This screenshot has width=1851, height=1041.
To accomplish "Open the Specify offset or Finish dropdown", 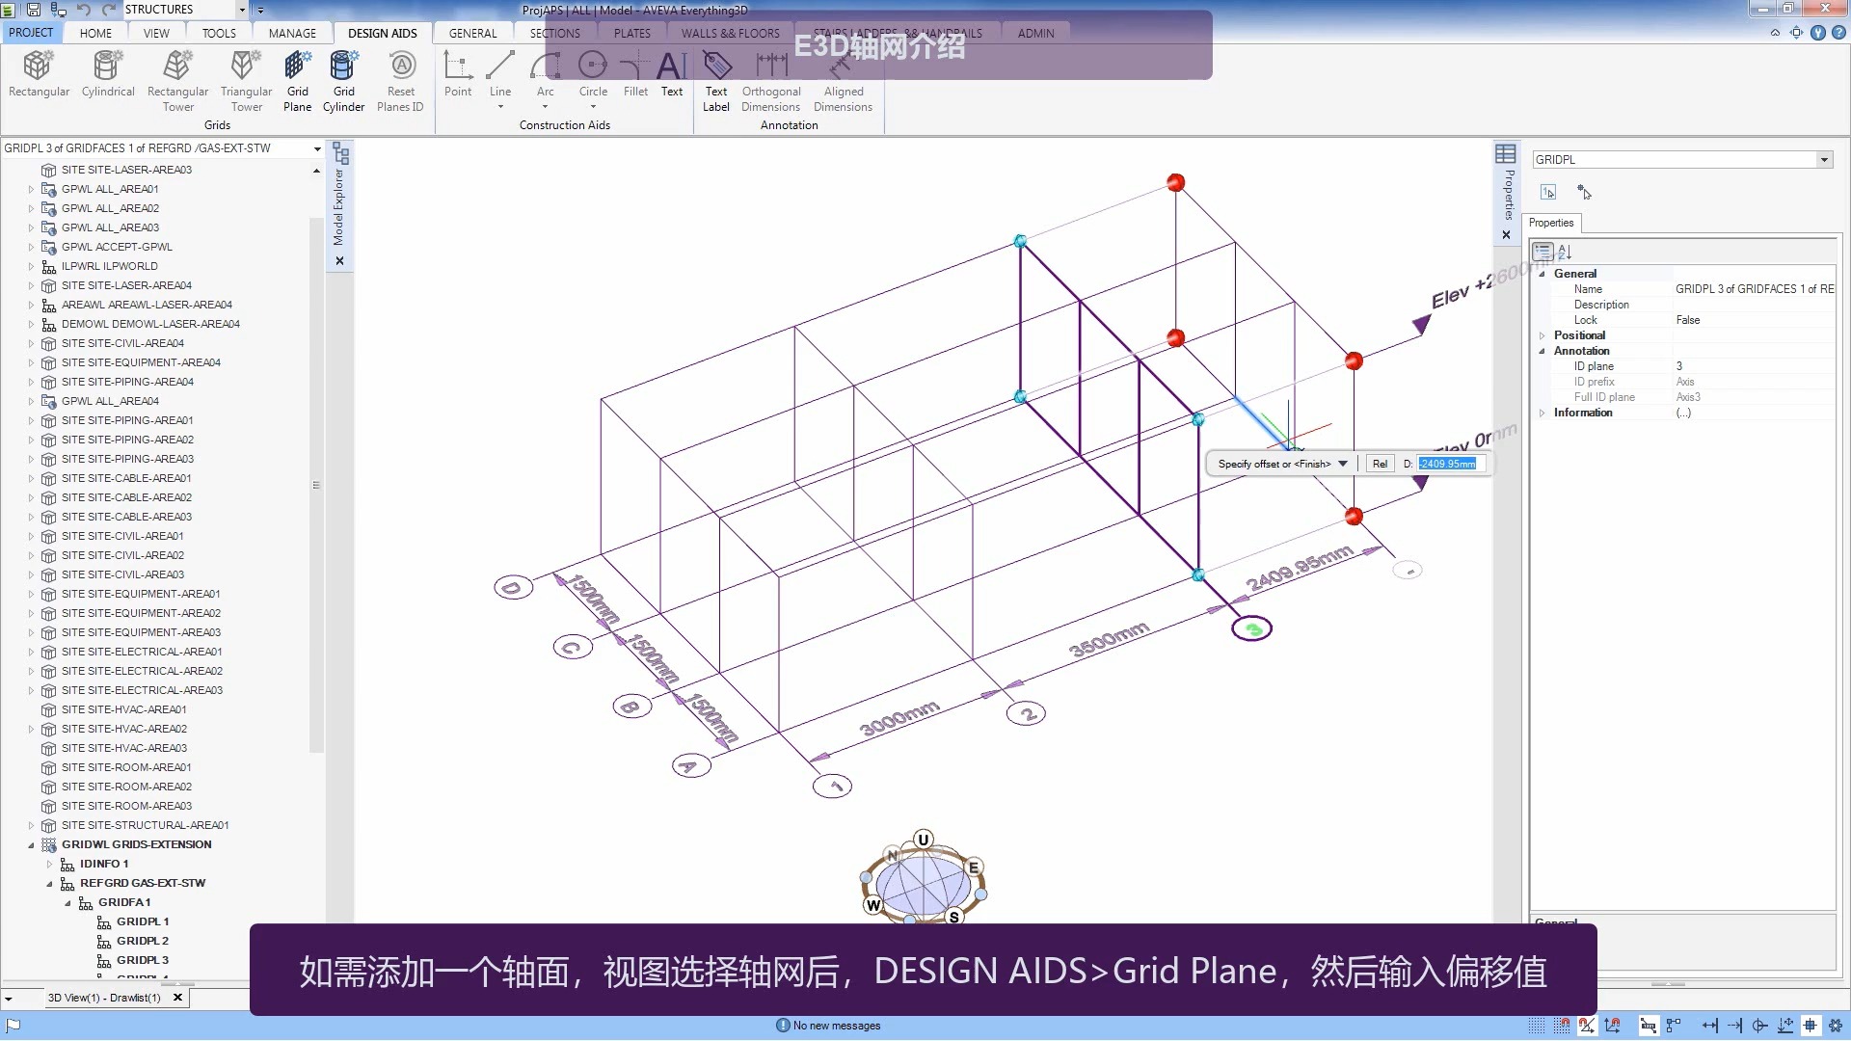I will coord(1343,464).
